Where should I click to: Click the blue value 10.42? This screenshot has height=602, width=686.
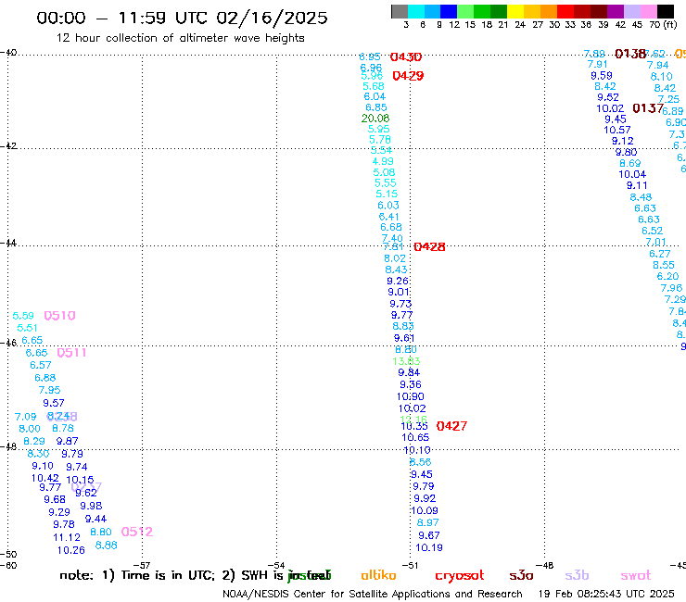tap(45, 478)
